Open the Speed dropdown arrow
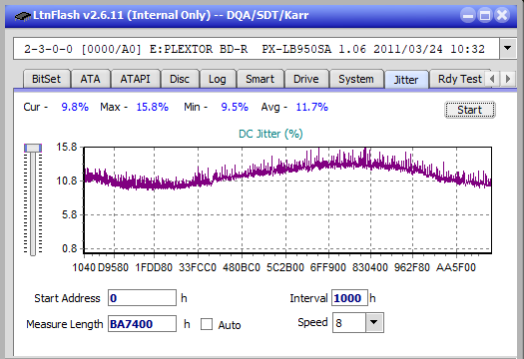Screen dimensions: 524x359 (x=374, y=322)
